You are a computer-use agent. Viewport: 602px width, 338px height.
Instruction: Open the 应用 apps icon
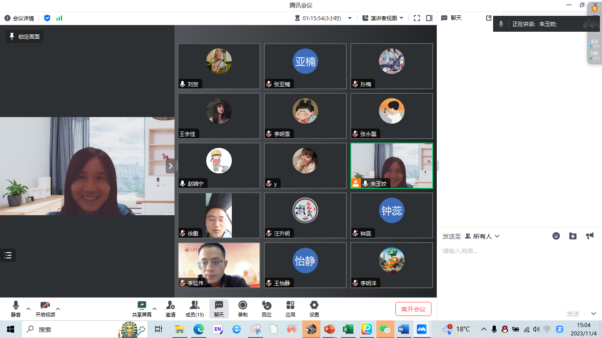coord(290,309)
